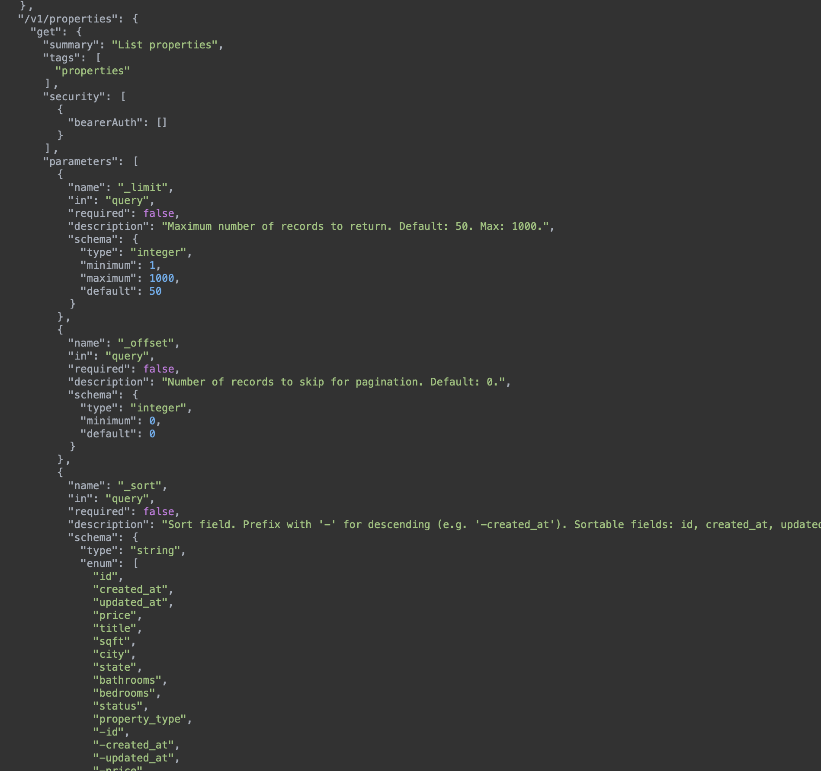
Task: Click the "query" value under "_sort"
Action: click(x=127, y=499)
